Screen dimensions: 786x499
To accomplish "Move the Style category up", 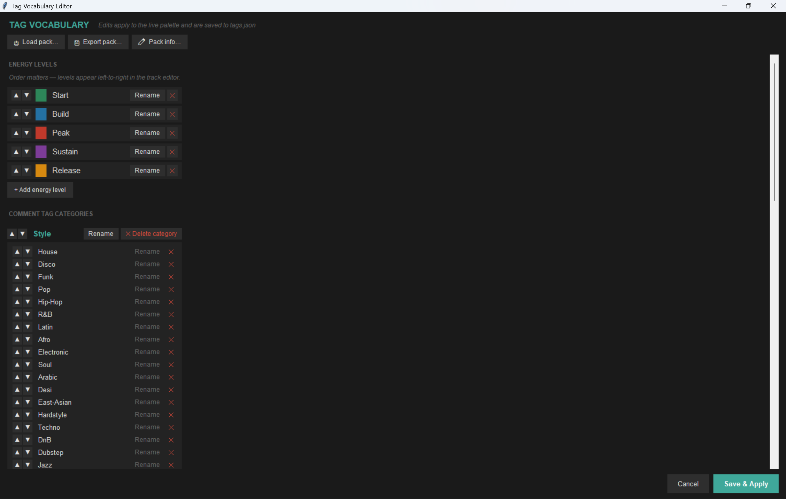I will point(12,233).
